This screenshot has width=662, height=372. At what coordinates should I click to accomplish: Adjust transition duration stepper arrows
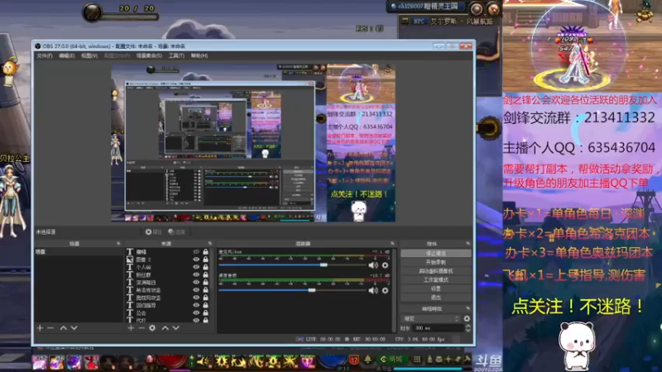click(x=468, y=327)
